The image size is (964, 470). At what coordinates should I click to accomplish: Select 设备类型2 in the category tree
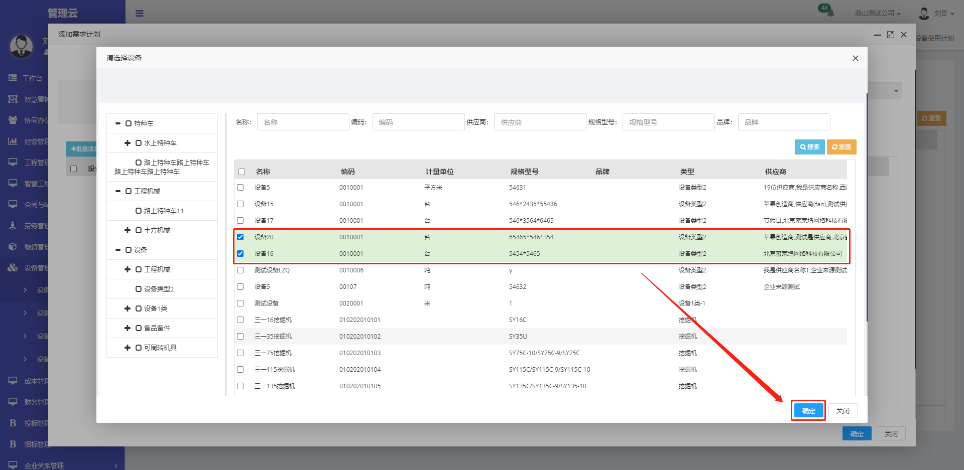159,289
